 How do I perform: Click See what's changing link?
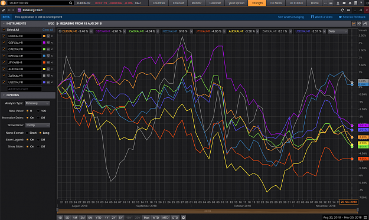tap(291, 17)
